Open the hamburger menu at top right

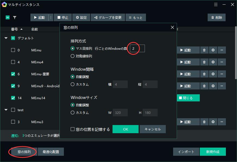(x=216, y=5)
